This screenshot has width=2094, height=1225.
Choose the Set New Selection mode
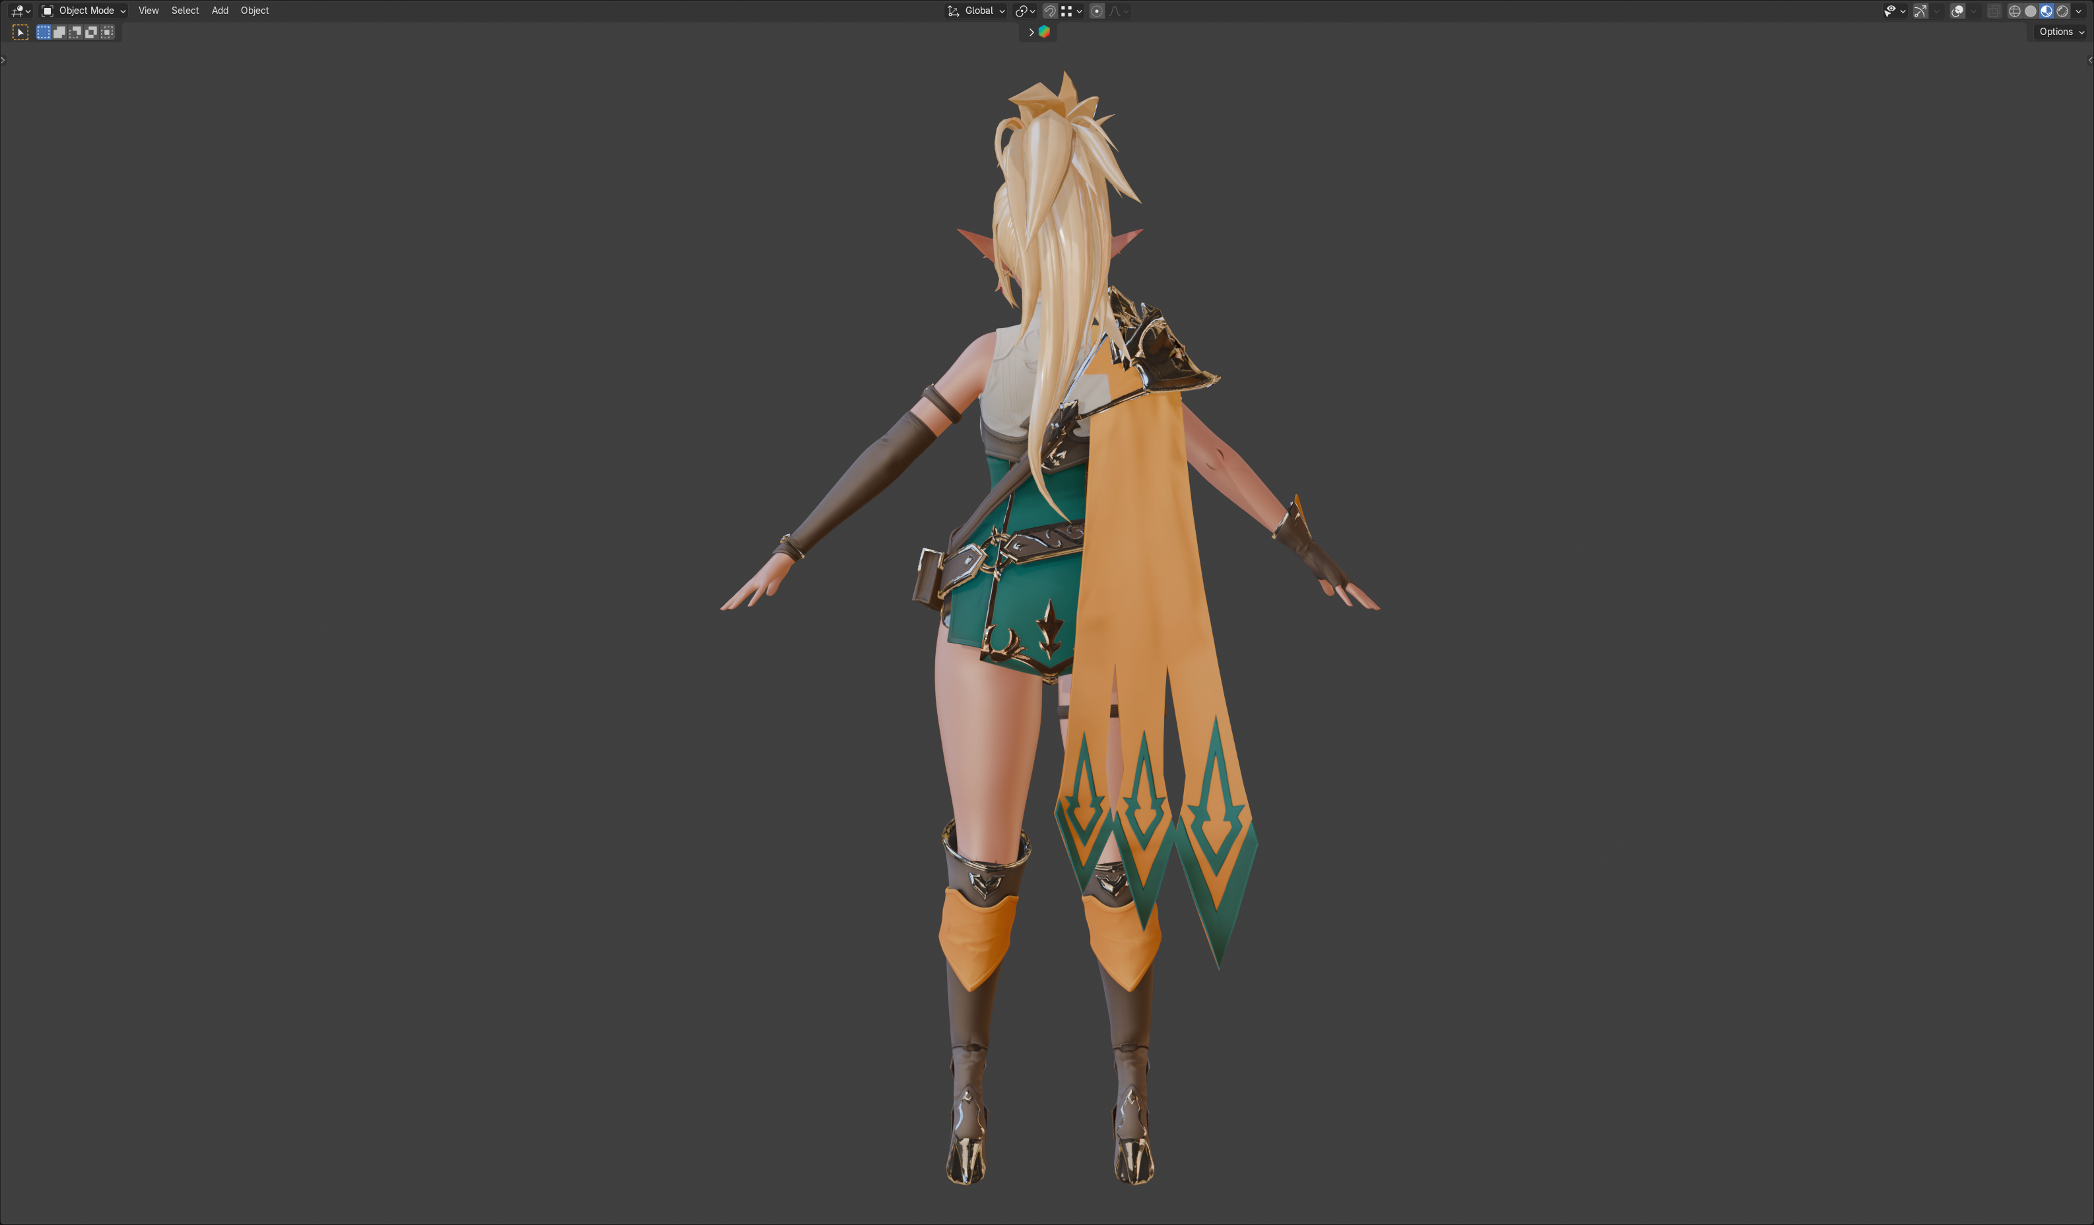(44, 32)
